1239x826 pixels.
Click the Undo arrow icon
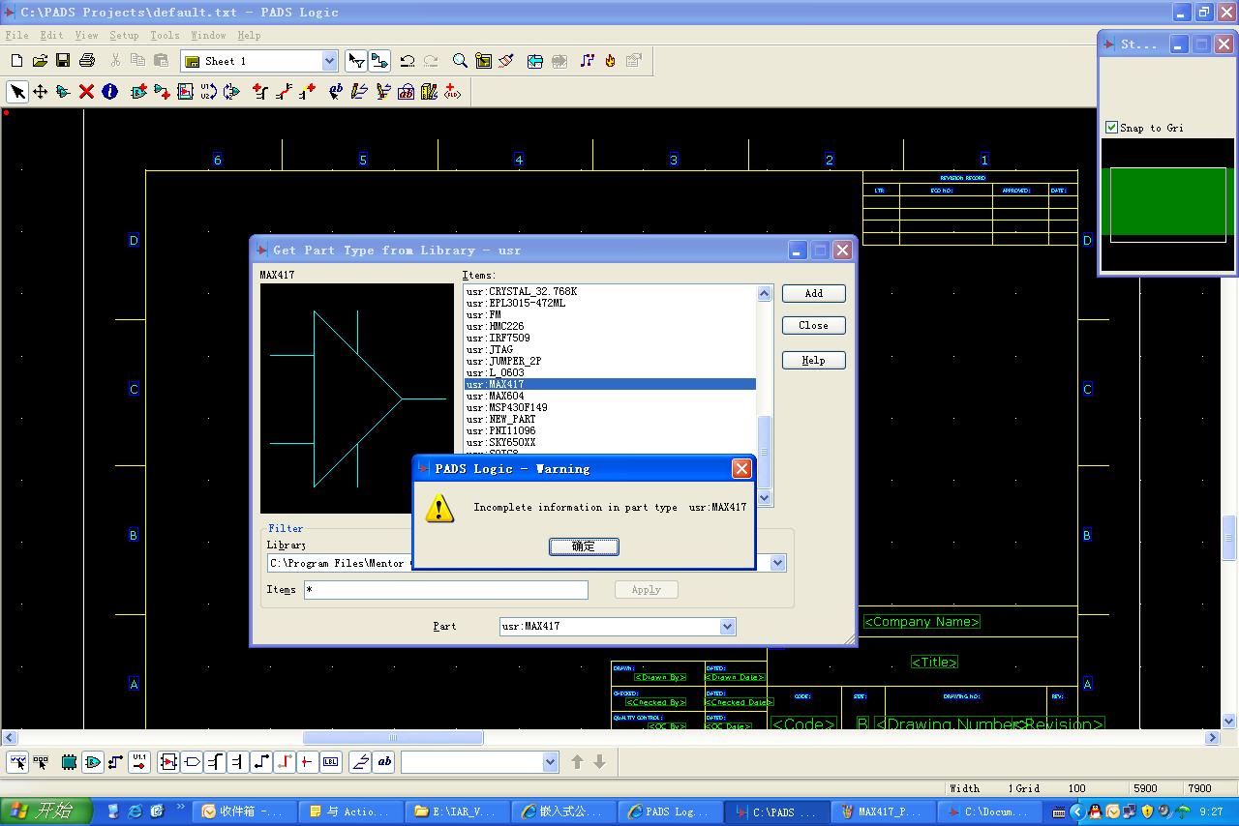[408, 61]
